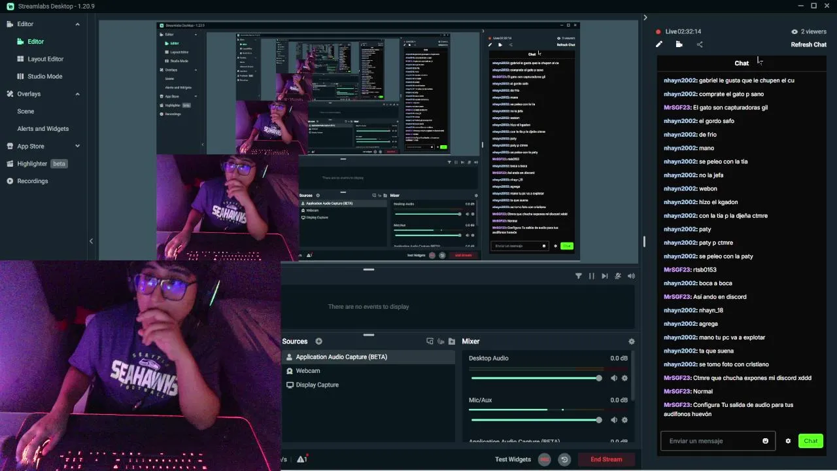Image resolution: width=837 pixels, height=471 pixels.
Task: Click the events volume speaker icon
Action: click(631, 276)
